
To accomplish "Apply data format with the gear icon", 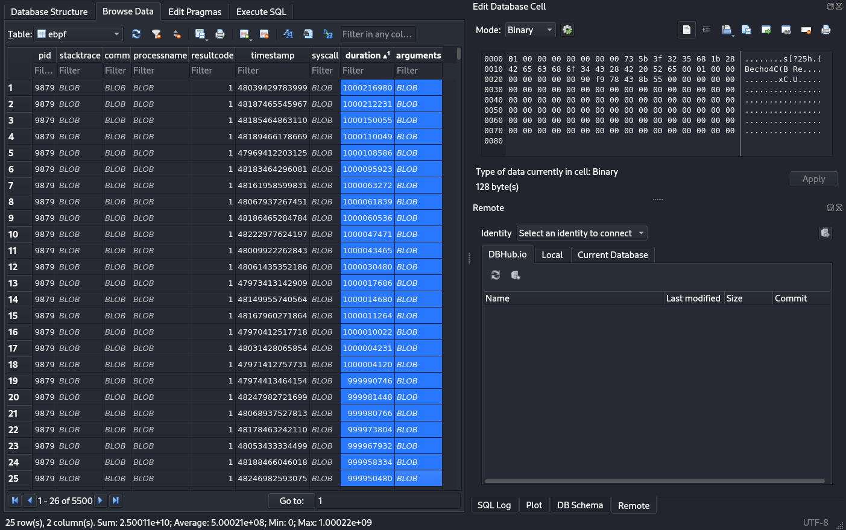I will click(567, 30).
